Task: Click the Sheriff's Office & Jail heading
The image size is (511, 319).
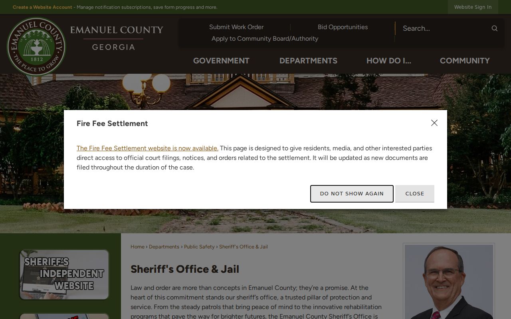Action: pos(185,269)
